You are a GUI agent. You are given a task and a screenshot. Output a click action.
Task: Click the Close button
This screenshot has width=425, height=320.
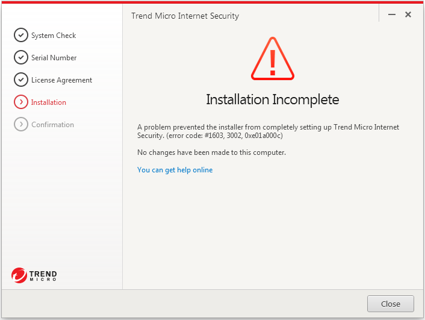[x=391, y=304]
